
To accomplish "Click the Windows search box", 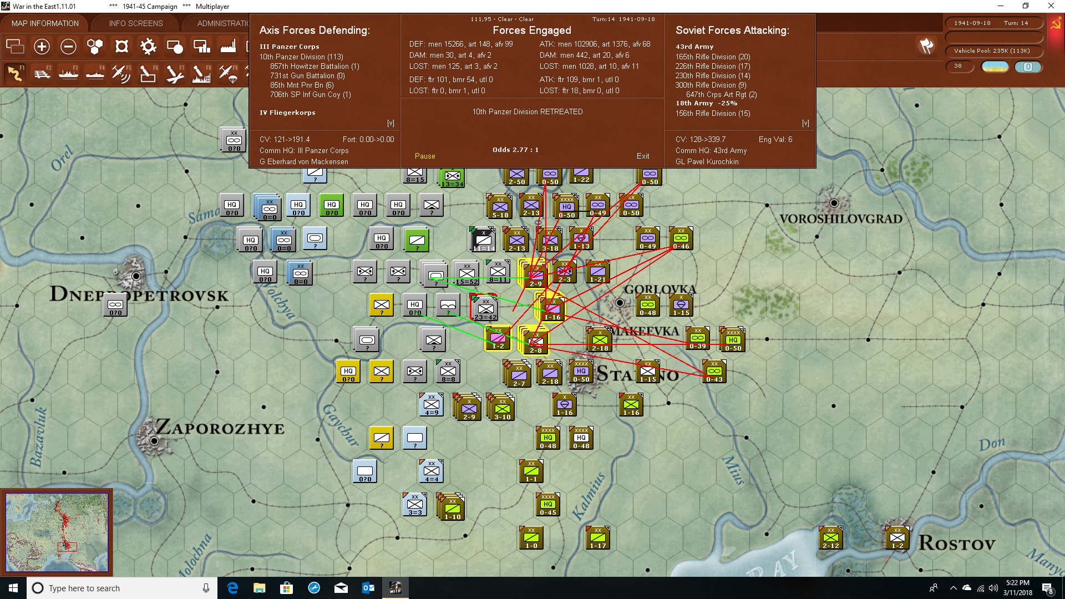I will 122,588.
